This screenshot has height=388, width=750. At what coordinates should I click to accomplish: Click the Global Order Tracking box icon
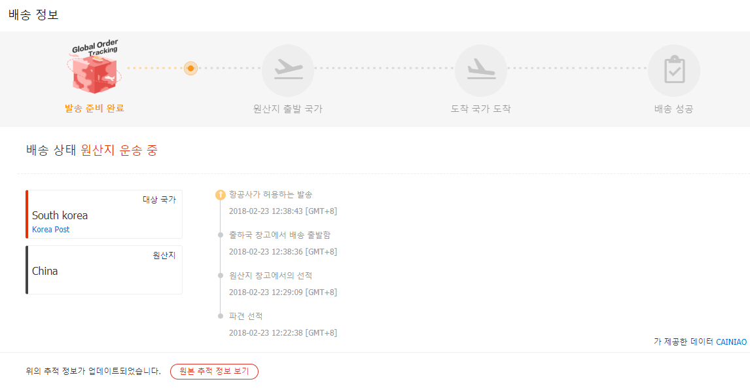click(94, 69)
